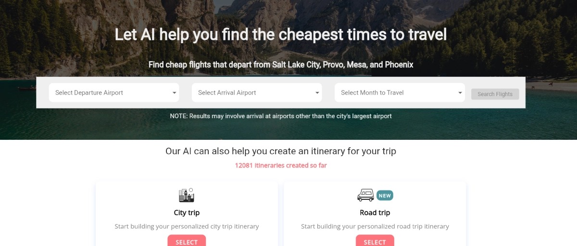
Task: Click the NEW badge beside the van
Action: [x=385, y=196]
